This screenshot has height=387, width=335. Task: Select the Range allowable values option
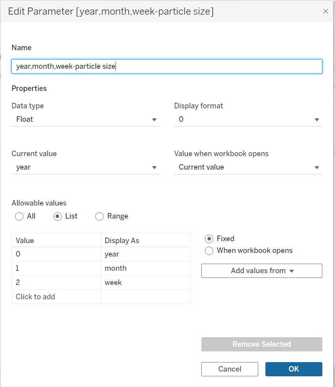click(x=99, y=216)
